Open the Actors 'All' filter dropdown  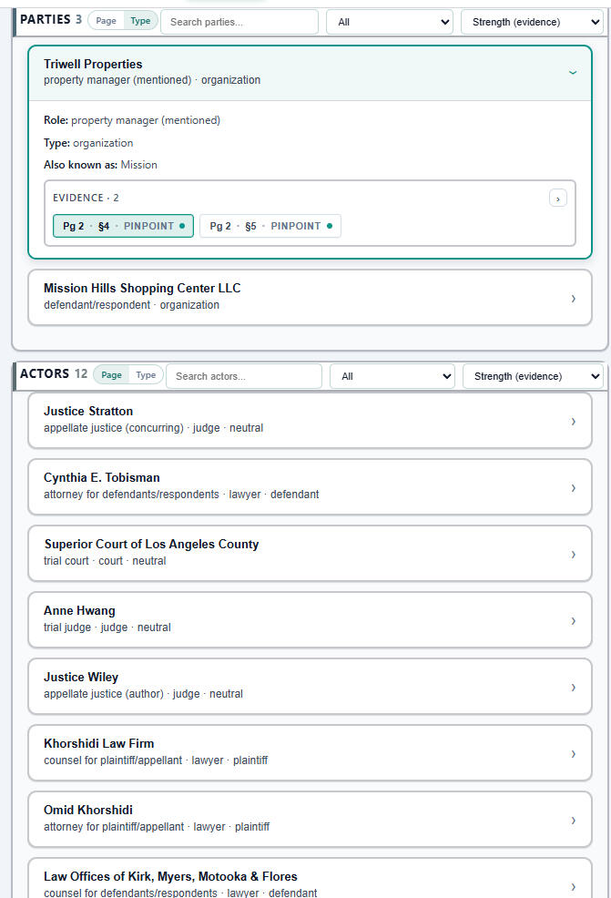point(392,376)
